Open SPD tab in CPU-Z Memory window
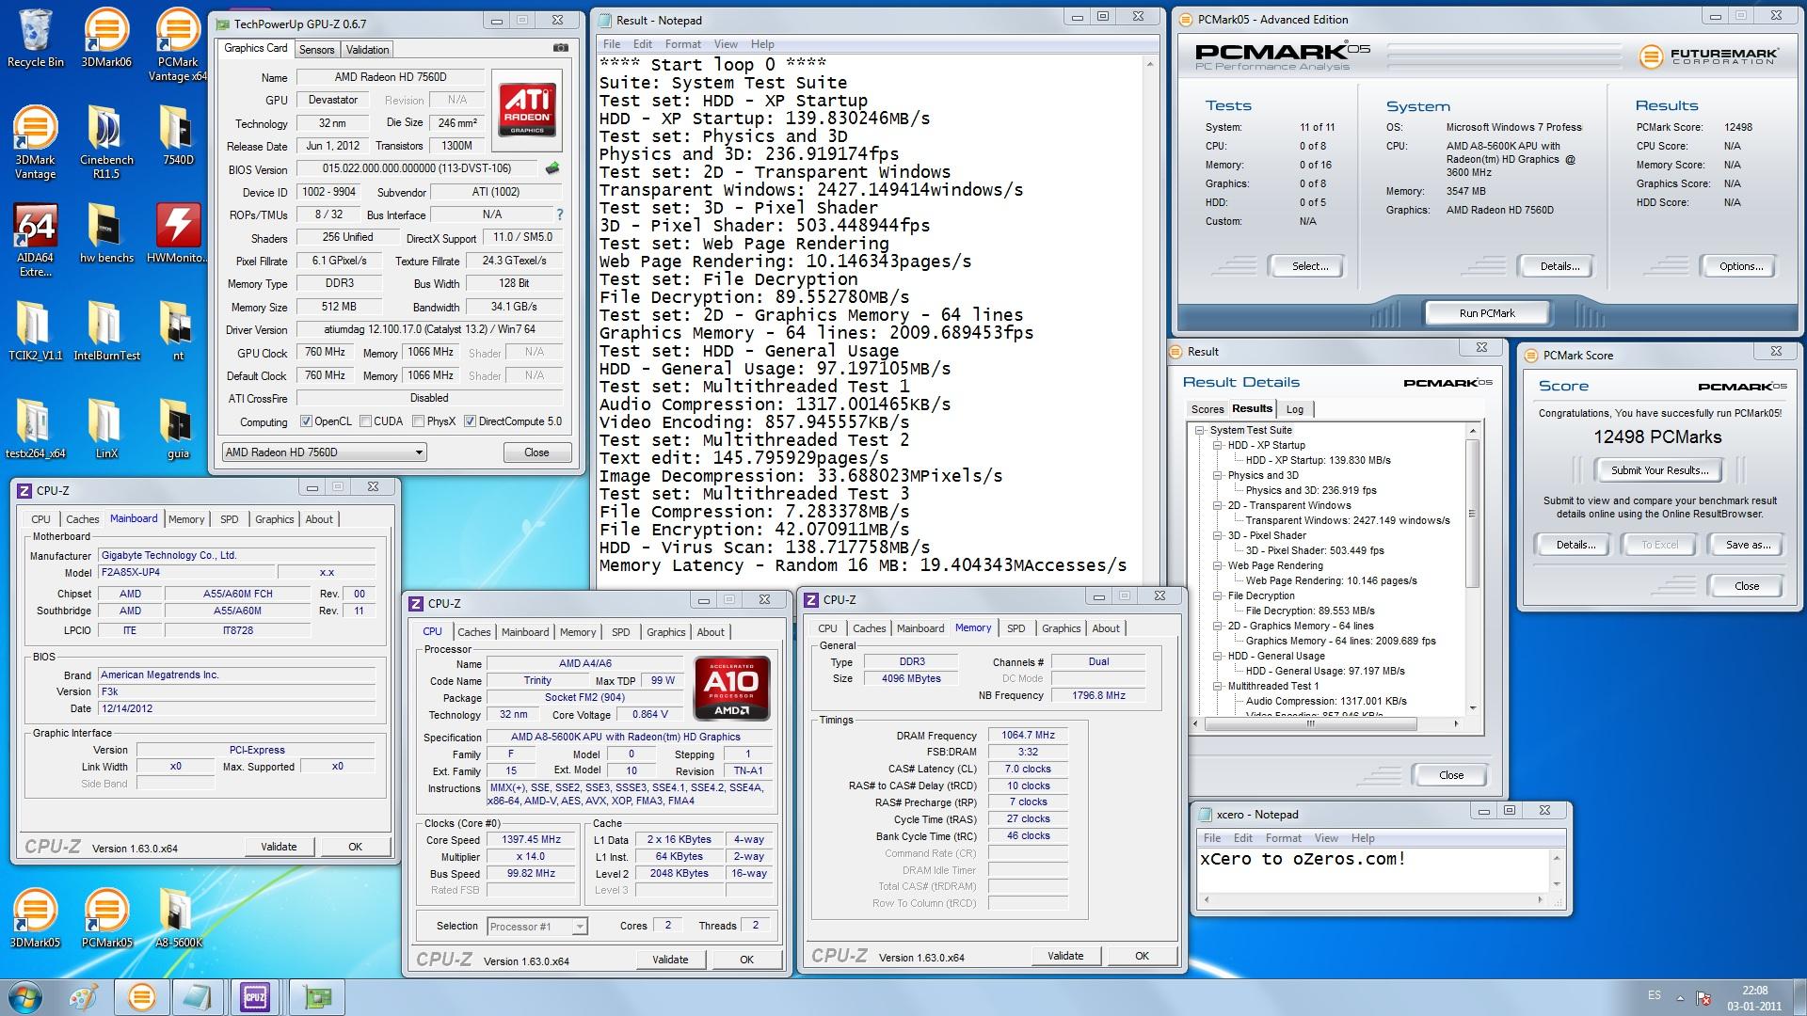The width and height of the screenshot is (1807, 1016). pos(1015,628)
